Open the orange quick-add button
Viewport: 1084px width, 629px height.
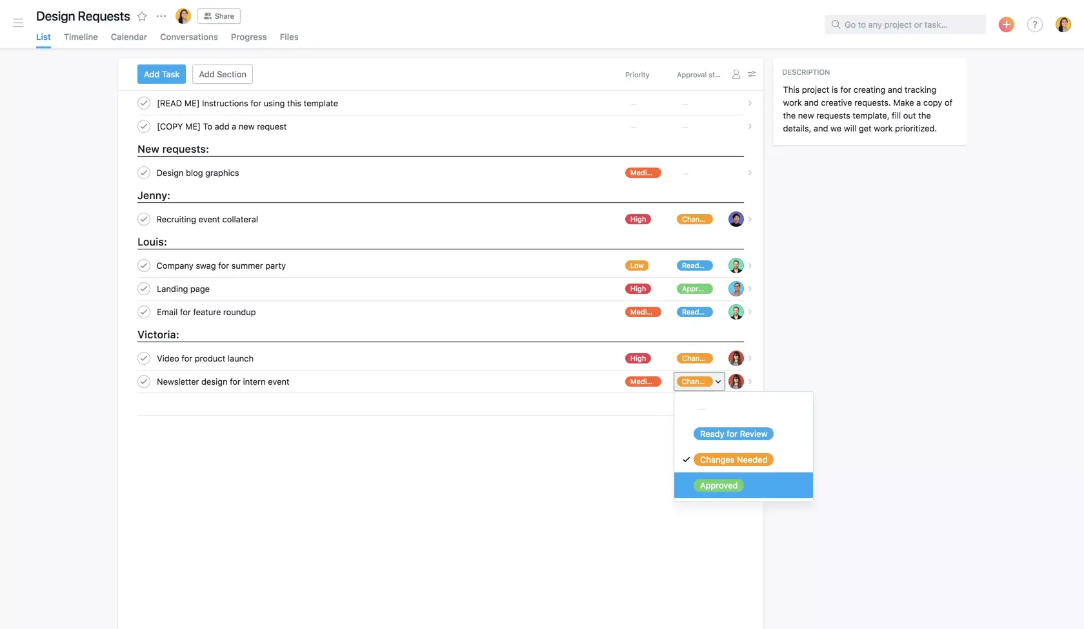tap(1006, 24)
